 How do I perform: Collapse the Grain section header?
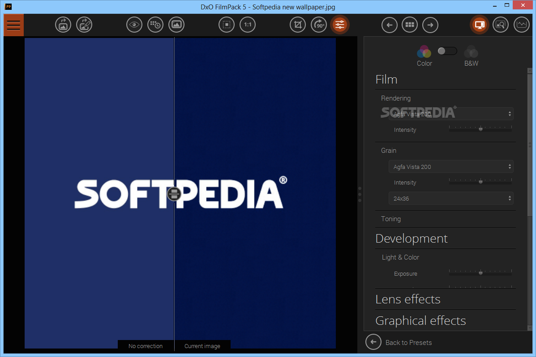pyautogui.click(x=389, y=151)
